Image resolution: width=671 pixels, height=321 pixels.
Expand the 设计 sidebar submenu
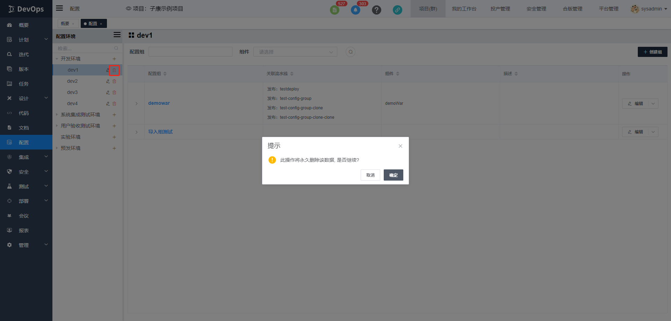point(46,98)
